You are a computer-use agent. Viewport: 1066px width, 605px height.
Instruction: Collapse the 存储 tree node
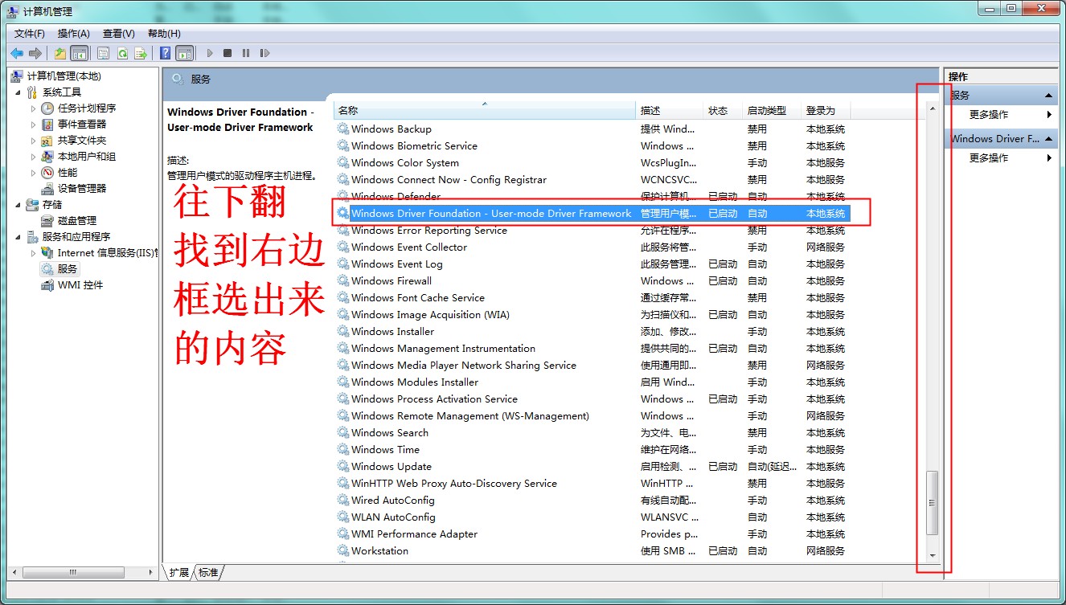pos(18,204)
